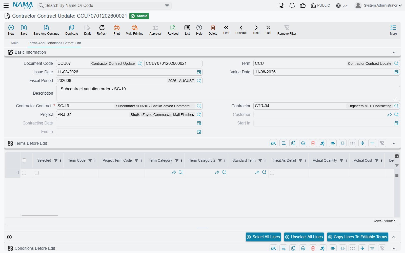Go to the Next record

tap(256, 30)
